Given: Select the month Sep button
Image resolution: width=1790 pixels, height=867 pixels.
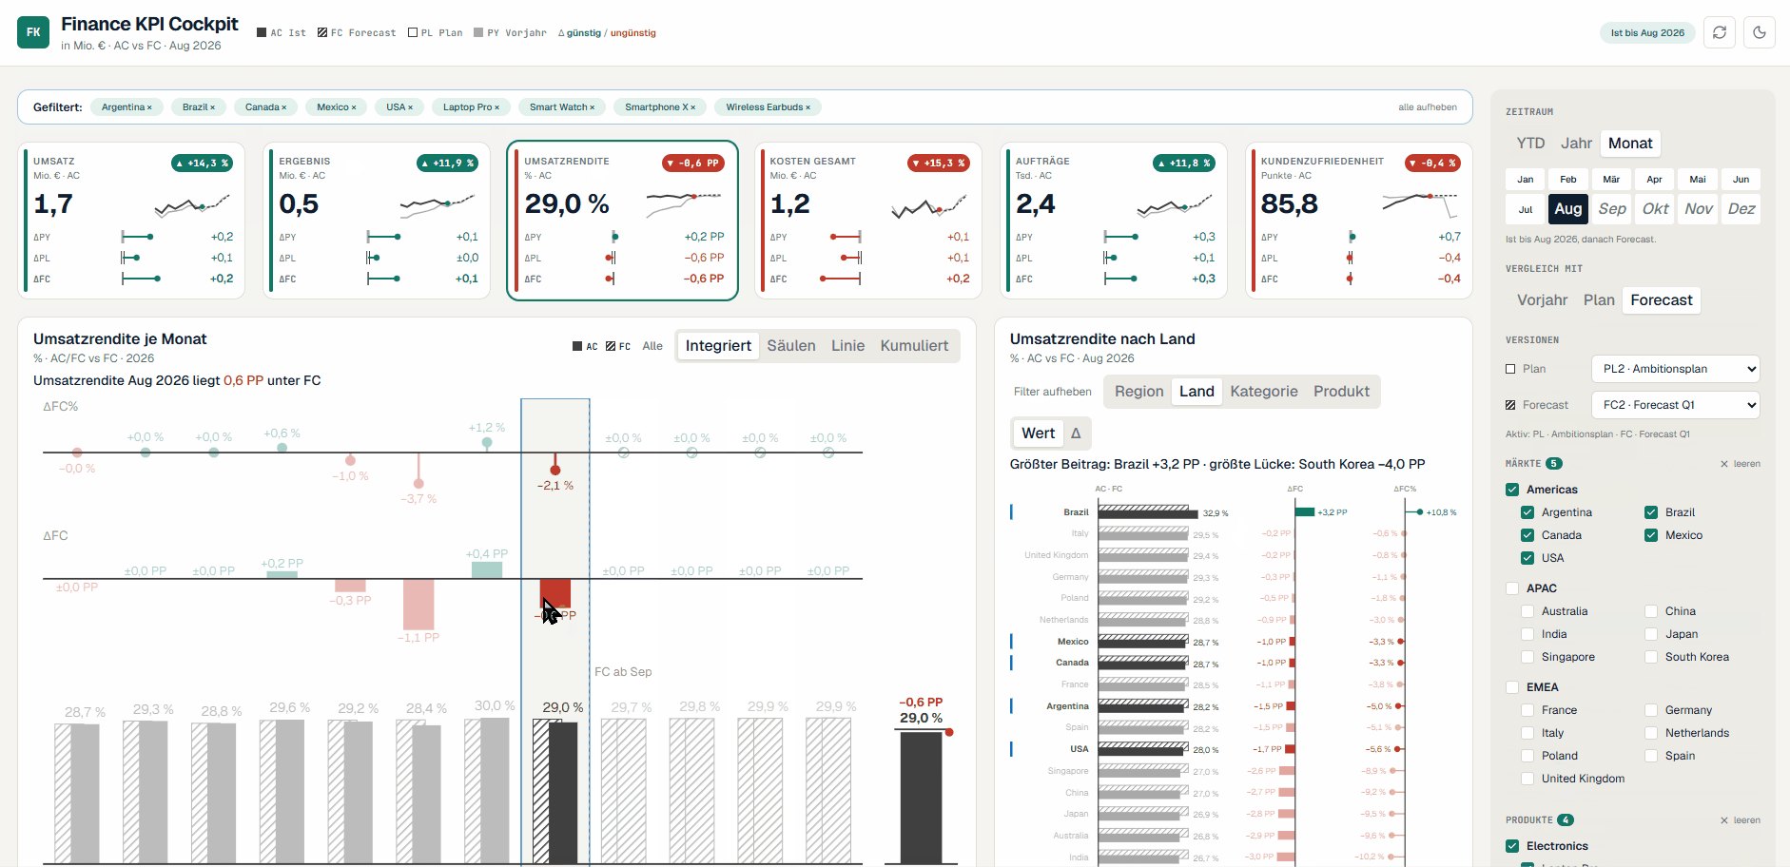Looking at the screenshot, I should point(1612,209).
